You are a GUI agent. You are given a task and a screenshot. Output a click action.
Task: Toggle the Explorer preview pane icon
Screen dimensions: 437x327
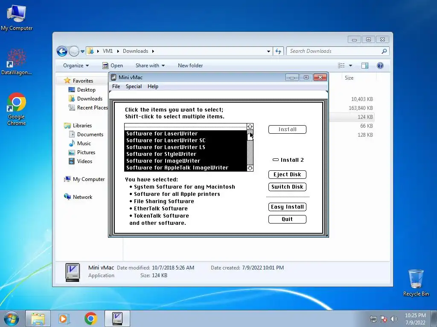[364, 66]
